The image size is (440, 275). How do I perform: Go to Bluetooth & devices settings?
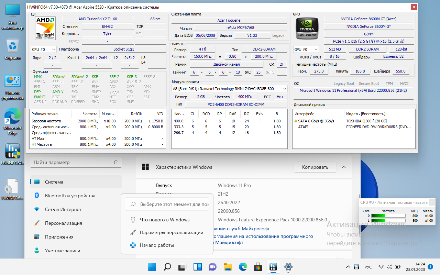tap(76, 196)
